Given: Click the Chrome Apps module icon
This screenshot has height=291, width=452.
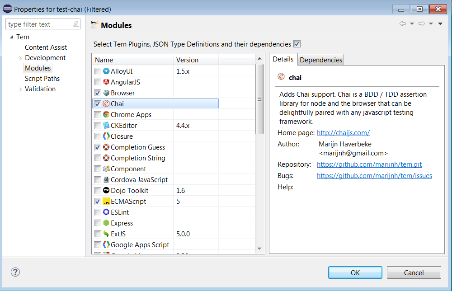Looking at the screenshot, I should point(106,115).
